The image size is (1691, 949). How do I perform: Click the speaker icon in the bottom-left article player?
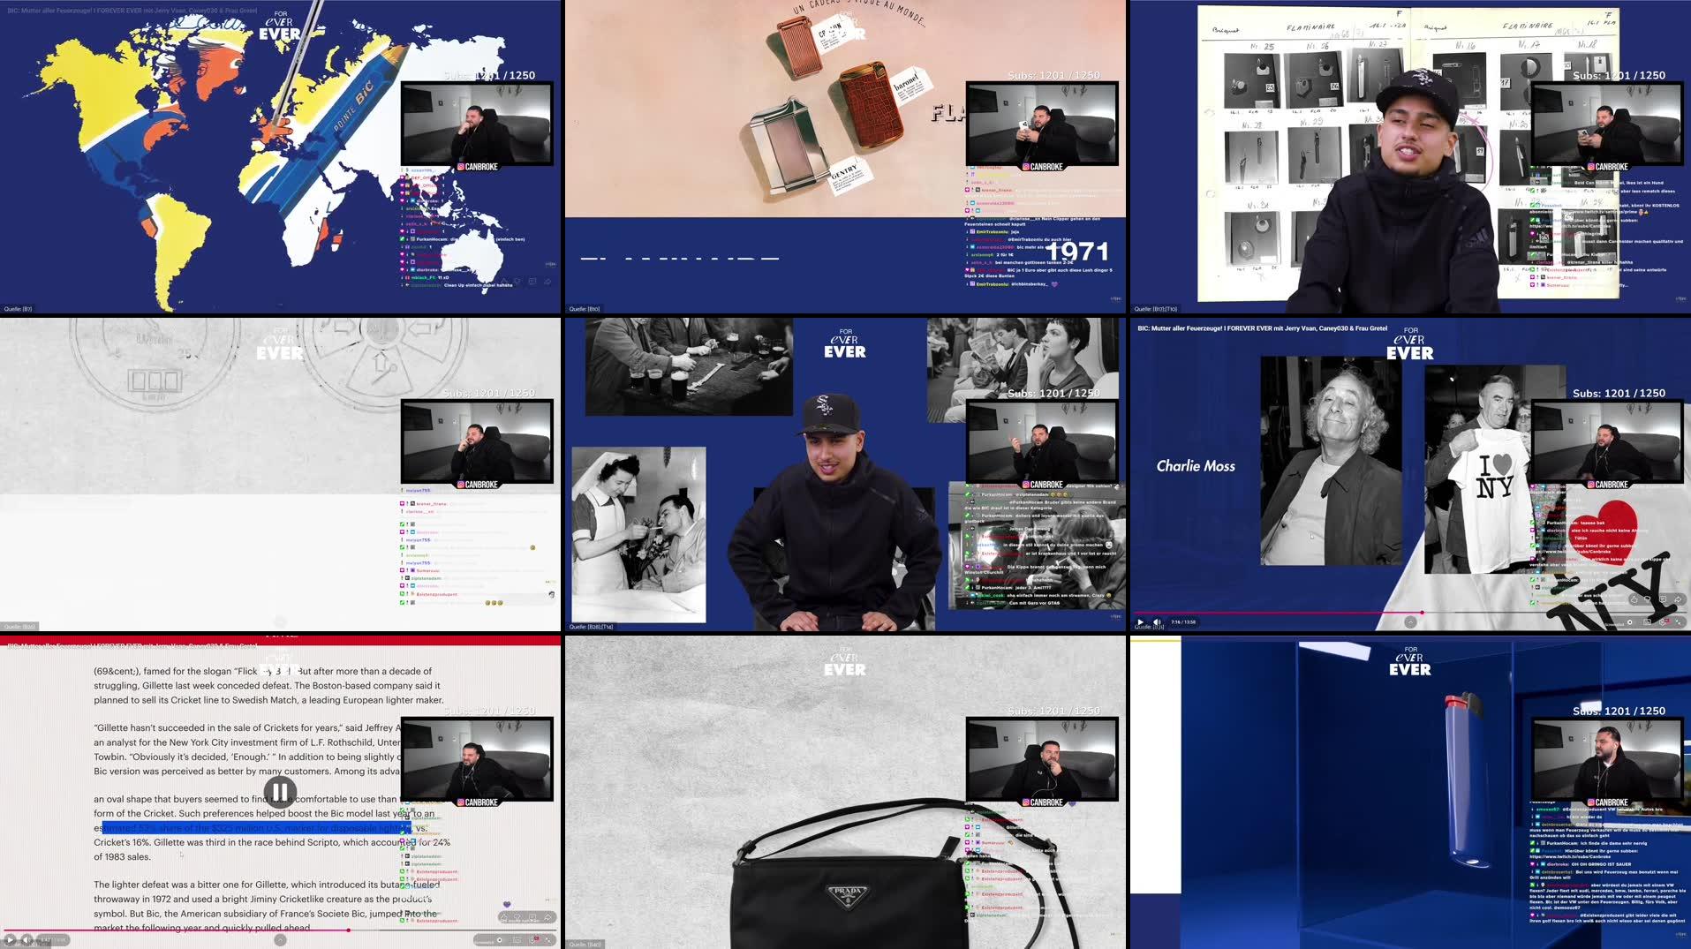tap(26, 939)
